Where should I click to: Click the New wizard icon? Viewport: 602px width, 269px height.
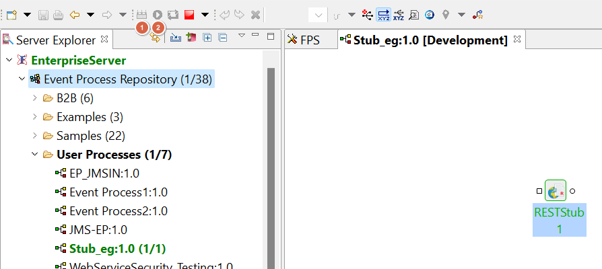point(11,14)
